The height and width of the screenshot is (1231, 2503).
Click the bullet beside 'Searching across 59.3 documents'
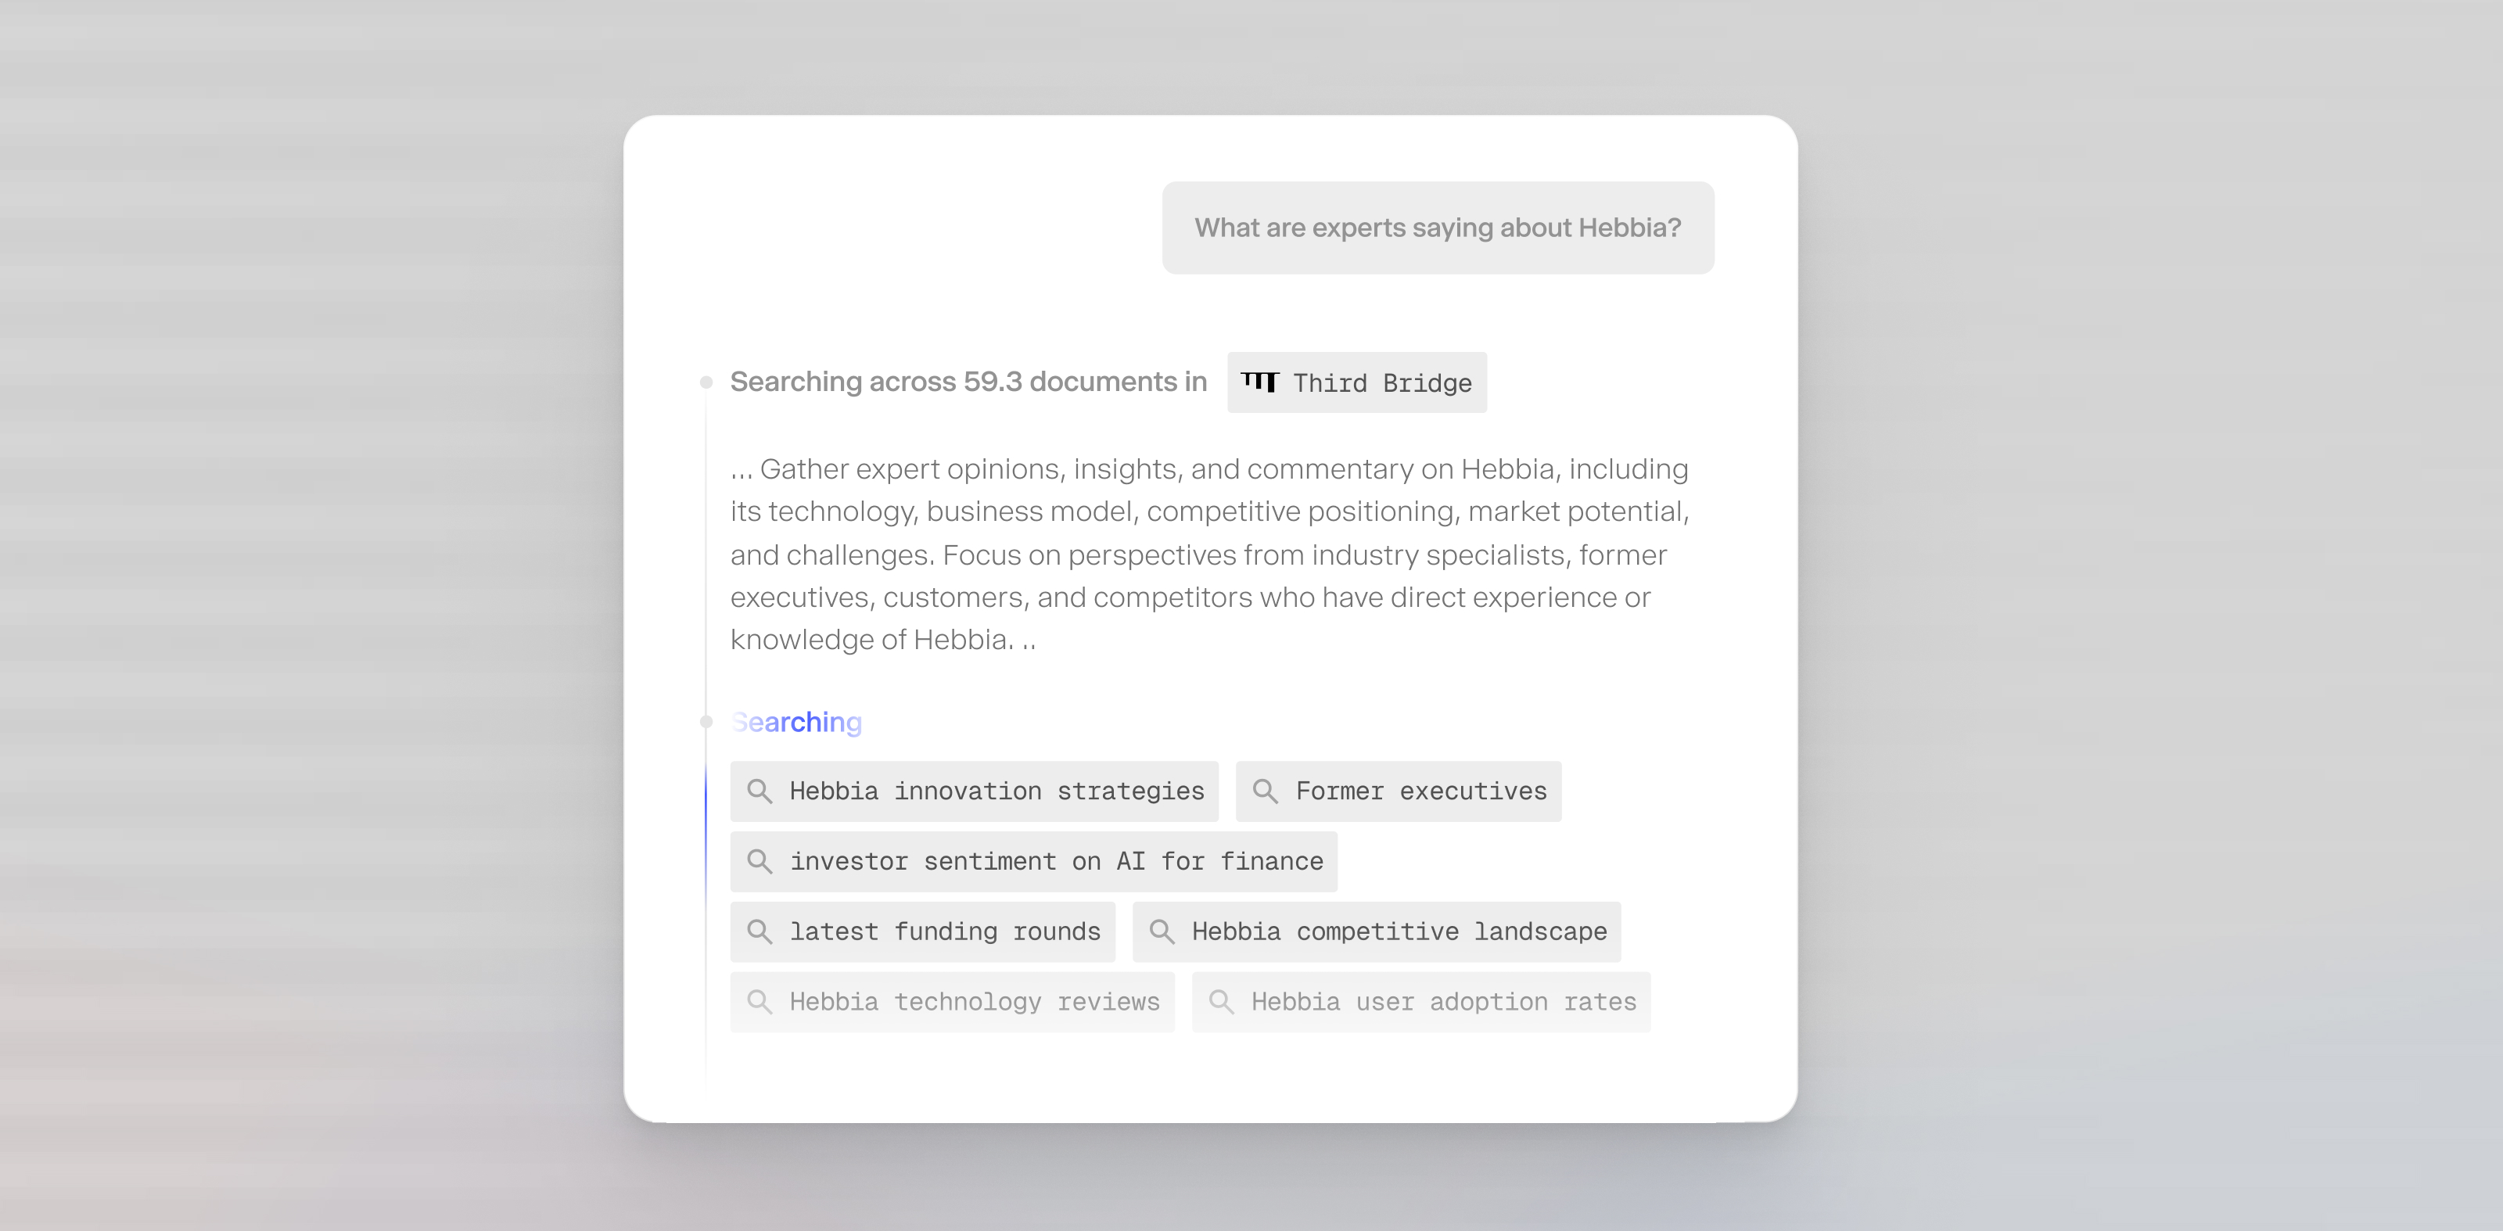706,381
